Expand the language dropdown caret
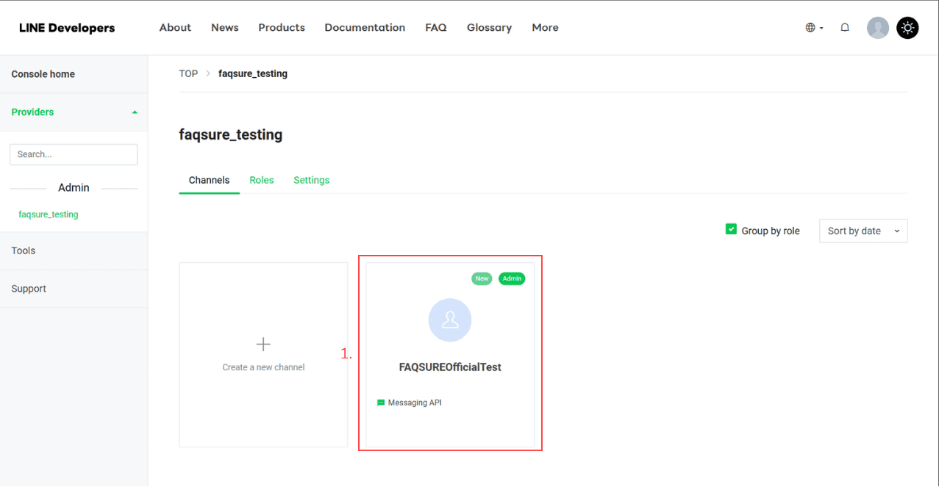 pos(821,28)
